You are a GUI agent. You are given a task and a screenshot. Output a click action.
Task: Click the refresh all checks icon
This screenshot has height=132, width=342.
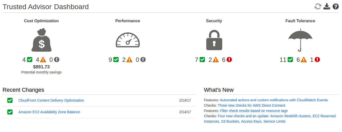tap(318, 6)
